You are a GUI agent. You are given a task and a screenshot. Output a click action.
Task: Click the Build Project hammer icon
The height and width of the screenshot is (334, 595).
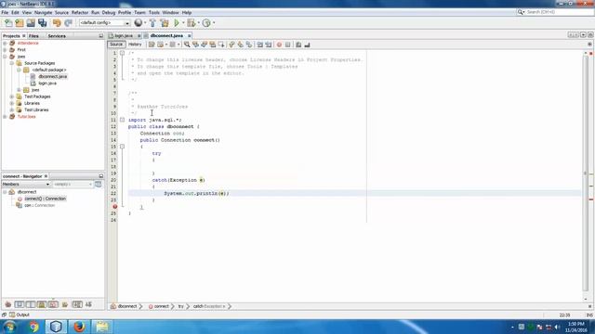click(x=152, y=23)
